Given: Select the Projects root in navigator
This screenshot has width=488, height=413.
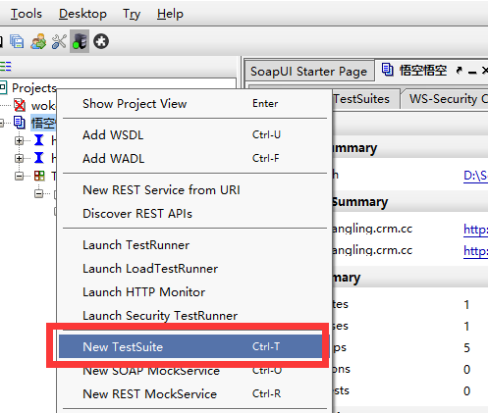Looking at the screenshot, I should coord(34,88).
